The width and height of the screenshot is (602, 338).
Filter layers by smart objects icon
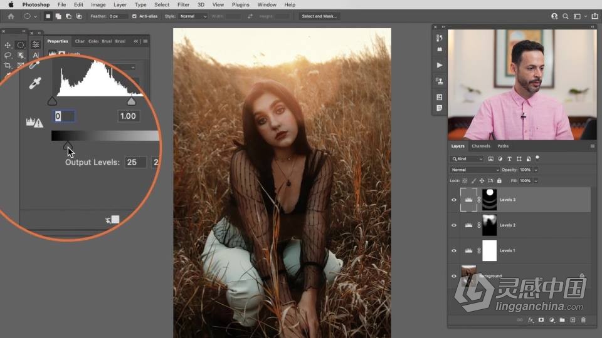click(x=529, y=158)
